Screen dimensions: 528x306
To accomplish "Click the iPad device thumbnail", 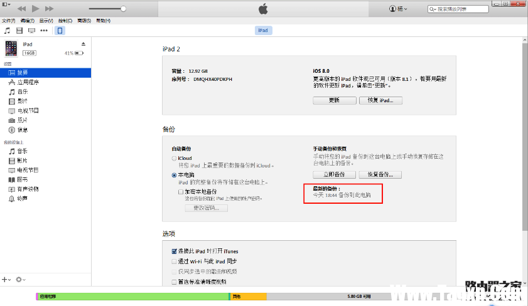I will pyautogui.click(x=11, y=48).
